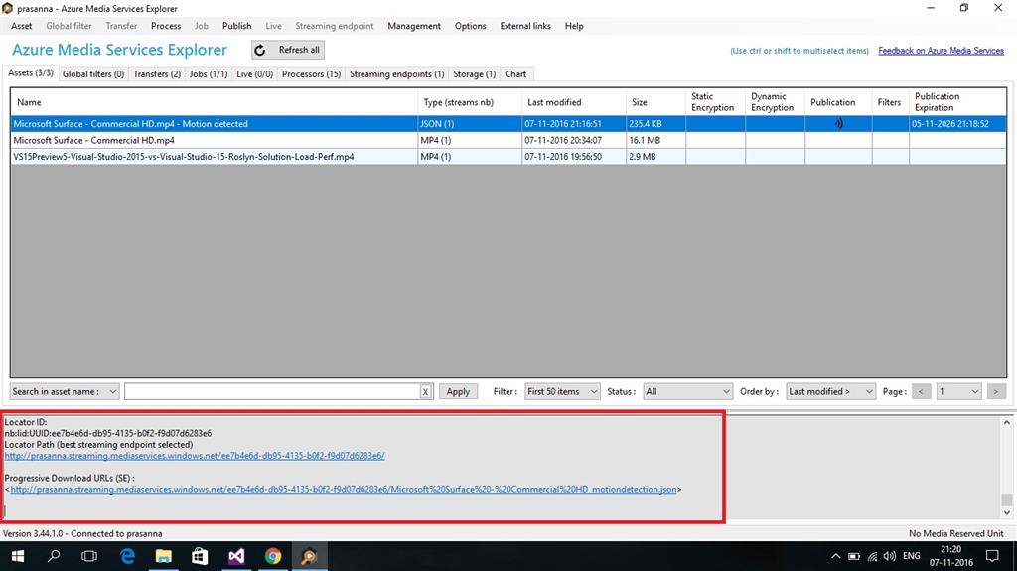Switch to Storage (1) tab

[x=474, y=73]
